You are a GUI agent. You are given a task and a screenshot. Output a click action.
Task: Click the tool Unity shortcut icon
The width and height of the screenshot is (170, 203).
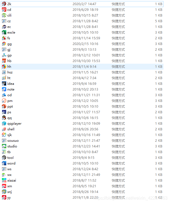[x=4, y=158]
